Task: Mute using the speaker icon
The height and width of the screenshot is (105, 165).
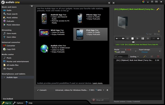Action: coord(117,38)
